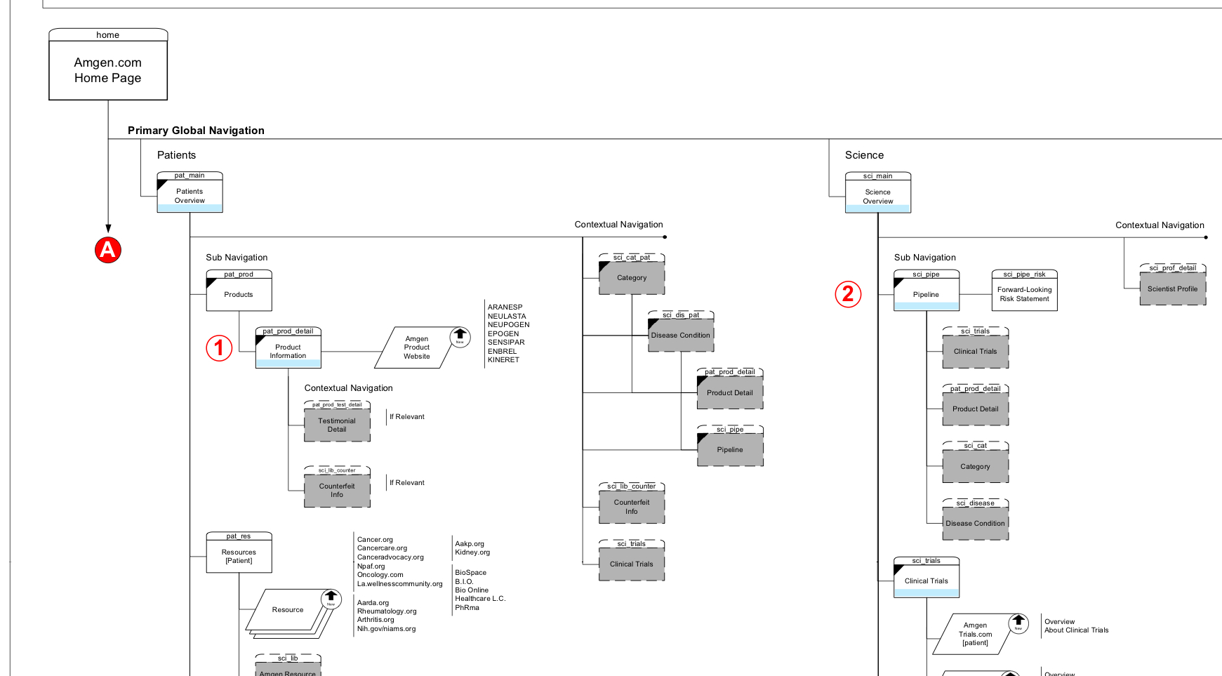
Task: Select the La.wellnesscommunity.org resource entry
Action: tap(400, 584)
